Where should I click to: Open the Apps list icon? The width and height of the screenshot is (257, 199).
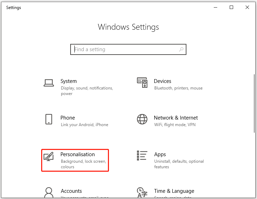[142, 155]
